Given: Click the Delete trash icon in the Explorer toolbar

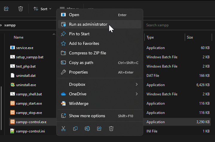Looking at the screenshot, I should [21, 9].
